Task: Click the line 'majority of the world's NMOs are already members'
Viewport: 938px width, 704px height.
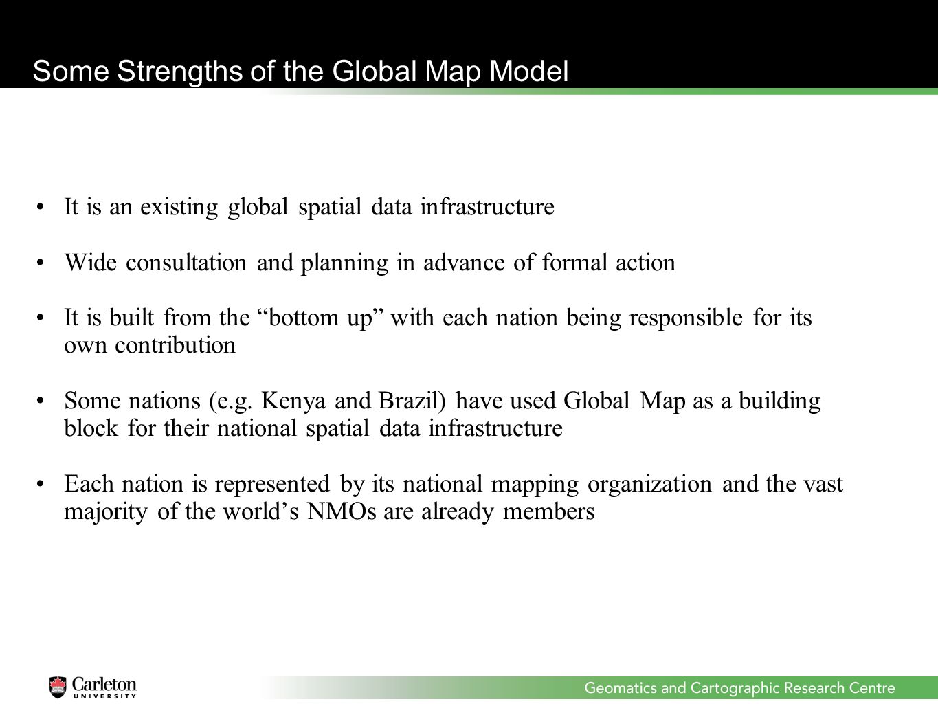Action: (x=329, y=511)
